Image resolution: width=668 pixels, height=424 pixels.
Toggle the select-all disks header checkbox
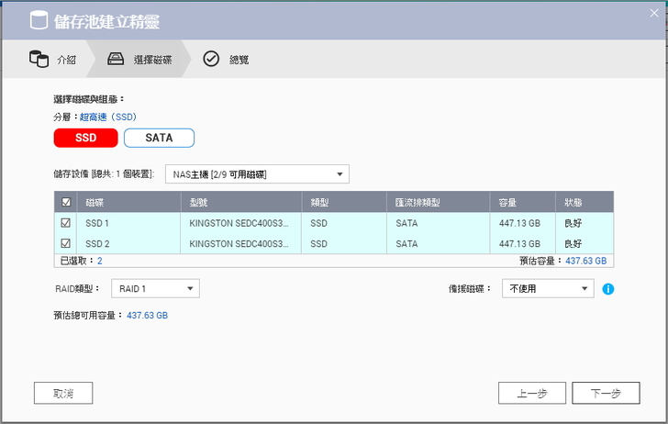coord(65,203)
